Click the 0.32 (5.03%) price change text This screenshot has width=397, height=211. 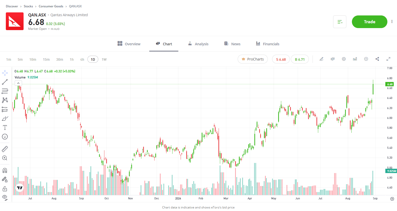(x=55, y=24)
